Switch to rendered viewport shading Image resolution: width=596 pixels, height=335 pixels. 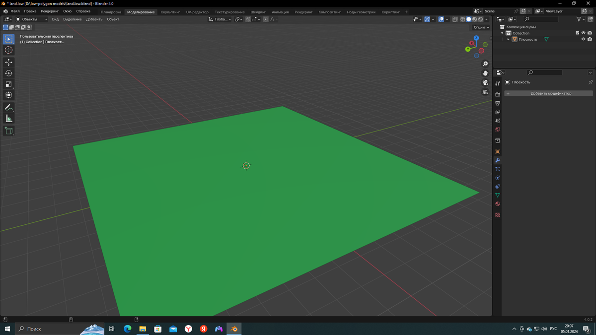coord(480,19)
